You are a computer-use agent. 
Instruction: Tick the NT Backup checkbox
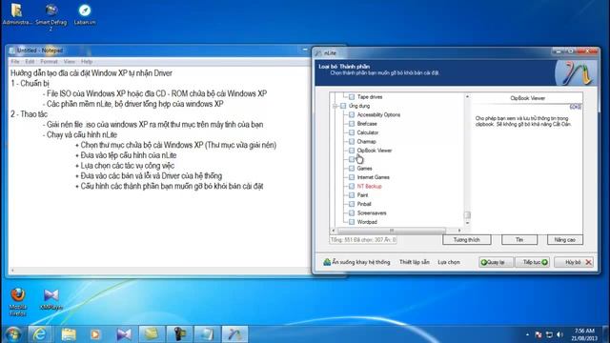pos(352,187)
